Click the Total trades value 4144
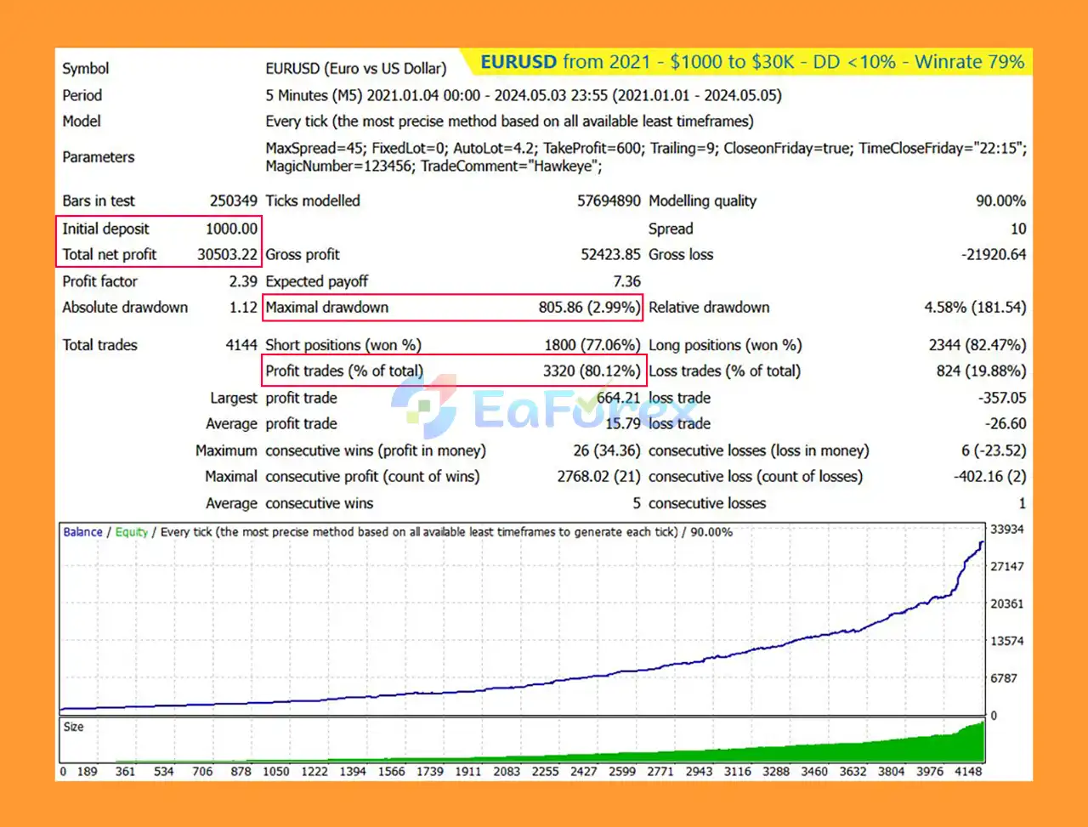 [x=241, y=345]
